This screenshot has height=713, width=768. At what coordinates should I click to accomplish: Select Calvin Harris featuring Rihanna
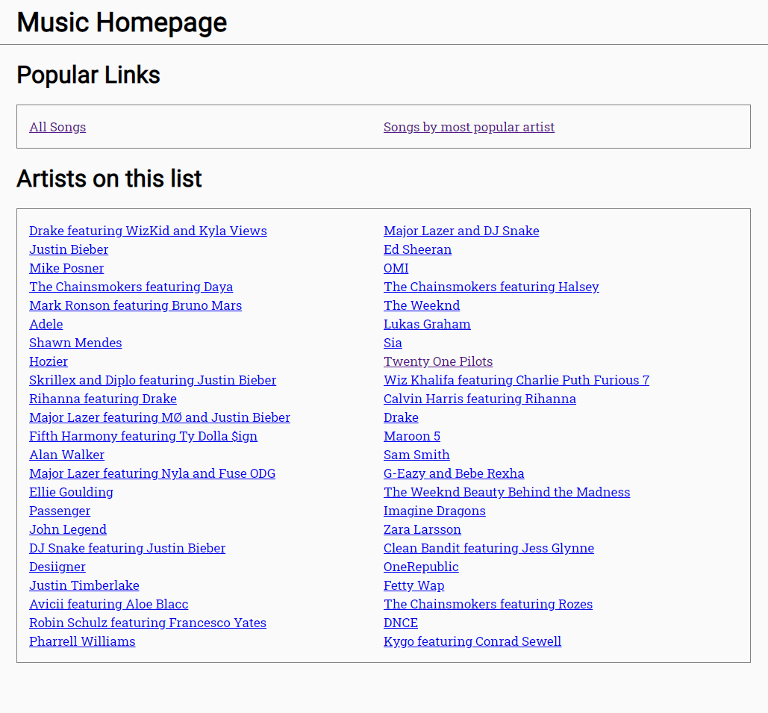click(479, 399)
